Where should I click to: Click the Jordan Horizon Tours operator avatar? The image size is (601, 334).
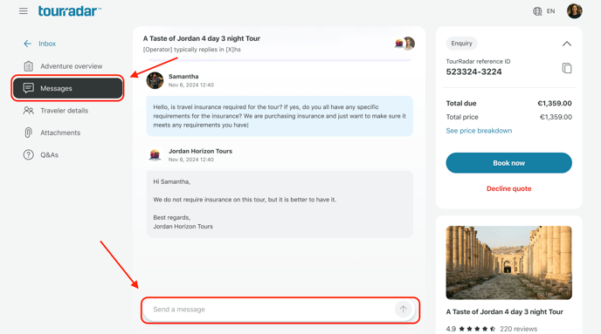pyautogui.click(x=155, y=155)
